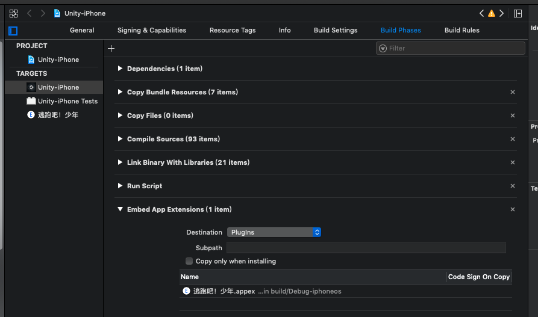Select the Unity-iPhone project item
This screenshot has width=538, height=317.
click(x=58, y=60)
